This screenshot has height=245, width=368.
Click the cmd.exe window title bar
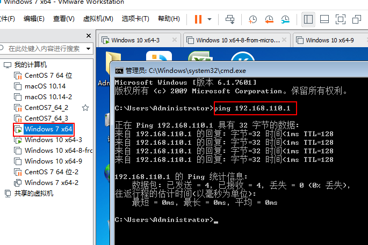240,70
